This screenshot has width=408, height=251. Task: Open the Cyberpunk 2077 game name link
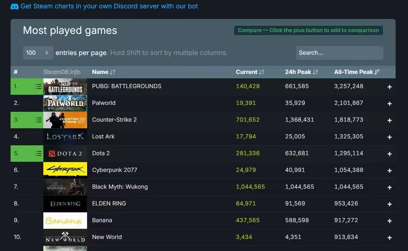pos(114,170)
